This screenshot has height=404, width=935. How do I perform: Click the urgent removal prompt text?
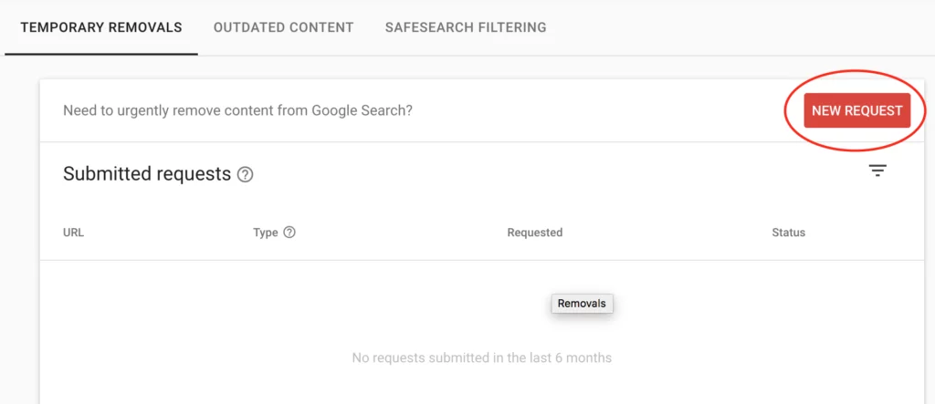coord(237,110)
